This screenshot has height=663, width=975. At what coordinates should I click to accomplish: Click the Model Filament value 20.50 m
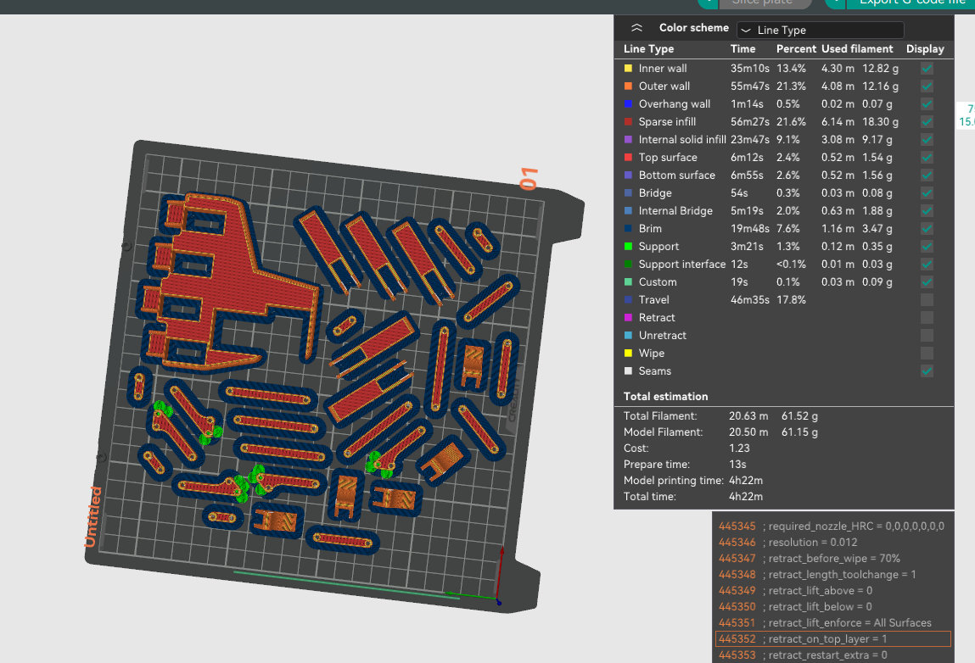click(748, 432)
